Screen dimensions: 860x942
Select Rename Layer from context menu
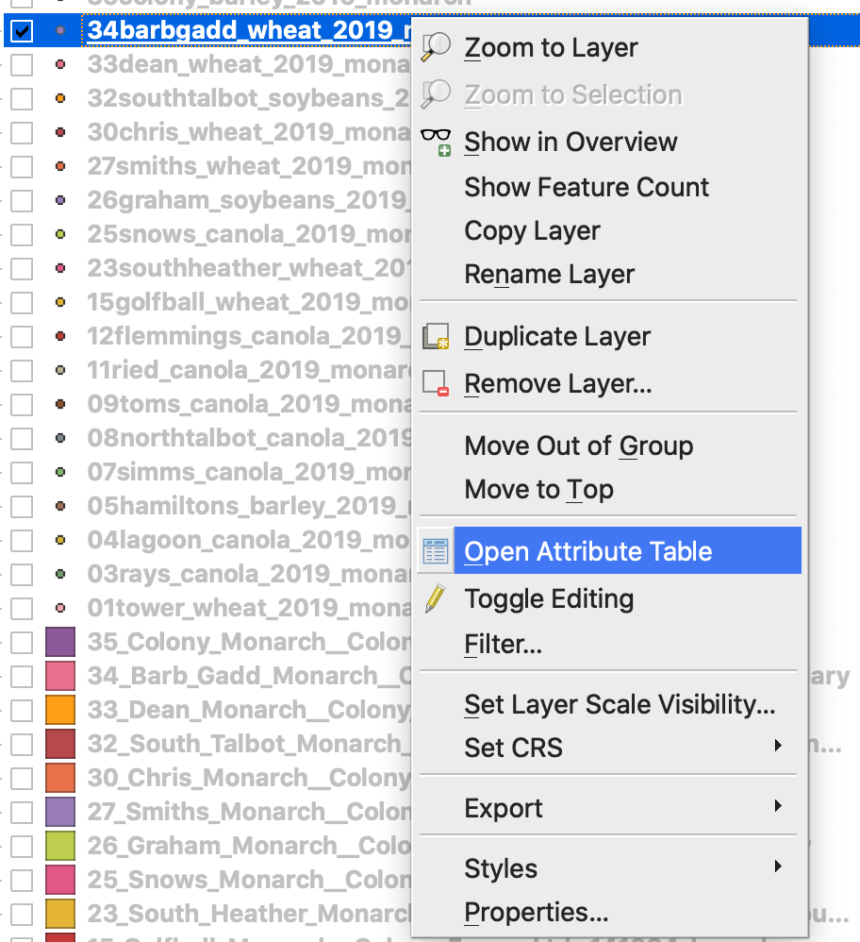(549, 275)
